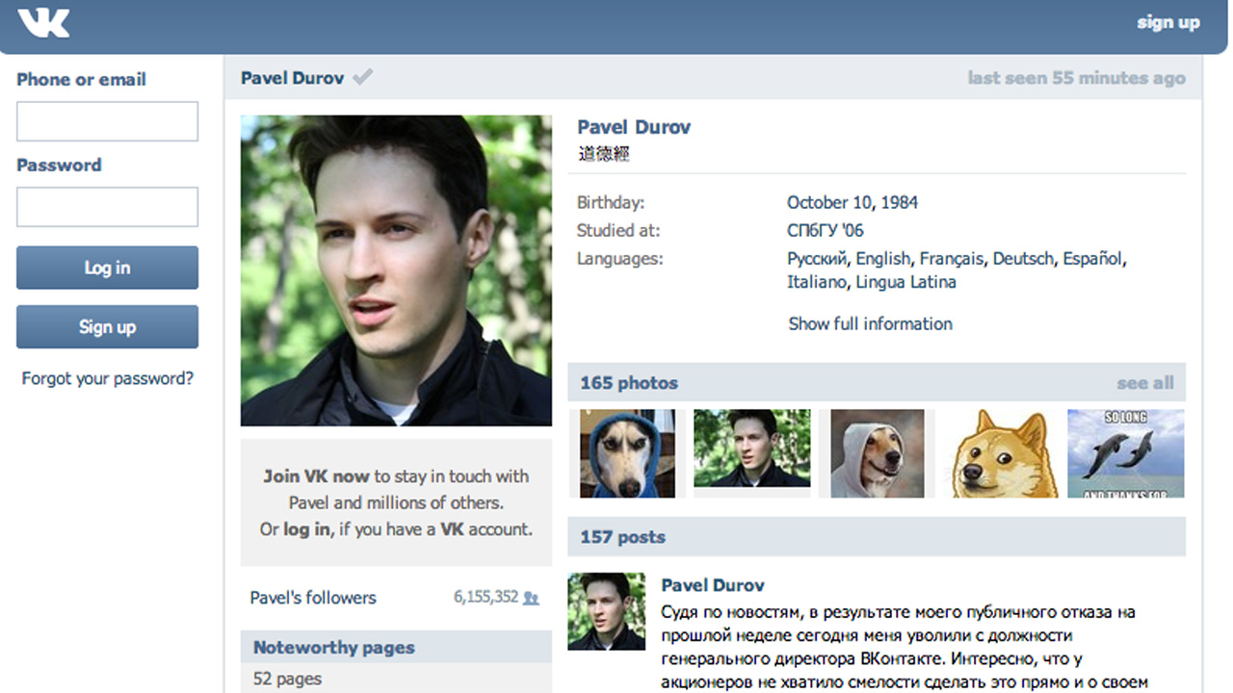Click birthday 'October 10, 1984'

pos(853,203)
